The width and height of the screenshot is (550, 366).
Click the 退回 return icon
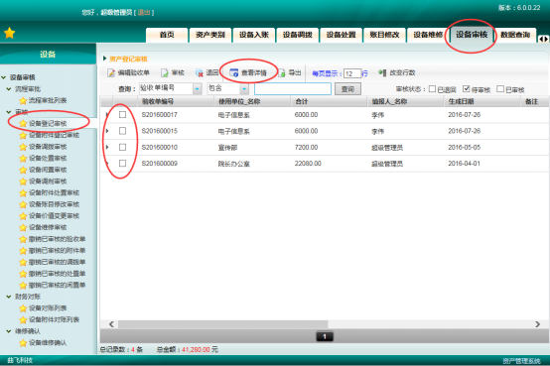pyautogui.click(x=200, y=72)
